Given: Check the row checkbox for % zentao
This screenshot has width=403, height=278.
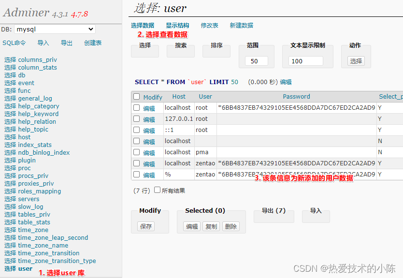Looking at the screenshot, I should click(136, 175).
